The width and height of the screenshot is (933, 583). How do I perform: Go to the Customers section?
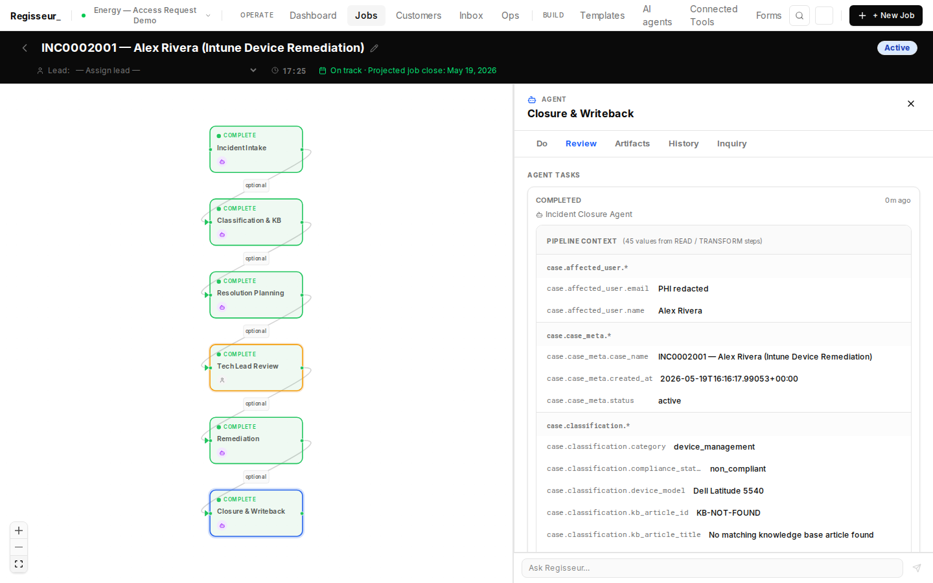tap(419, 16)
